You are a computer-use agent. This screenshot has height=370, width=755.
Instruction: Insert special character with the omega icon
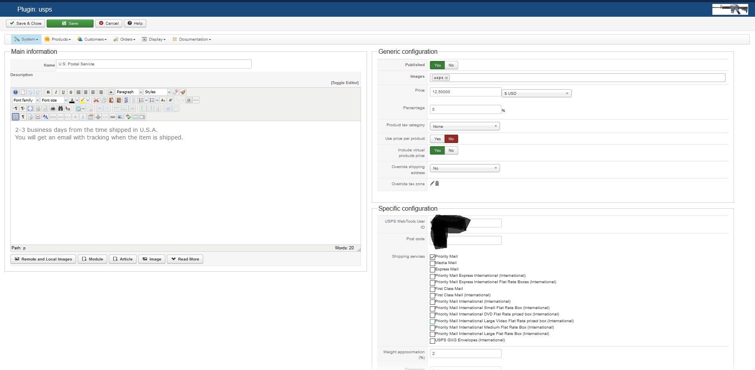(x=189, y=100)
